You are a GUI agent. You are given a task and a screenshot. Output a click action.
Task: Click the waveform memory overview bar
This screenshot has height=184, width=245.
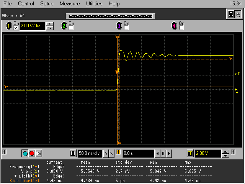click(110, 16)
